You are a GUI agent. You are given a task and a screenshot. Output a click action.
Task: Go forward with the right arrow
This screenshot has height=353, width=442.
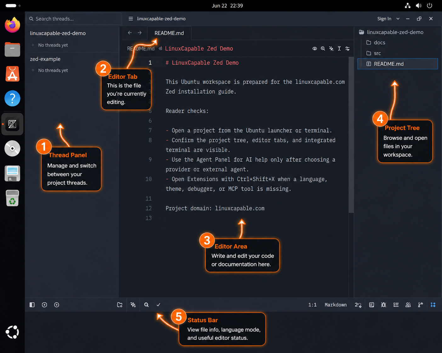[140, 33]
